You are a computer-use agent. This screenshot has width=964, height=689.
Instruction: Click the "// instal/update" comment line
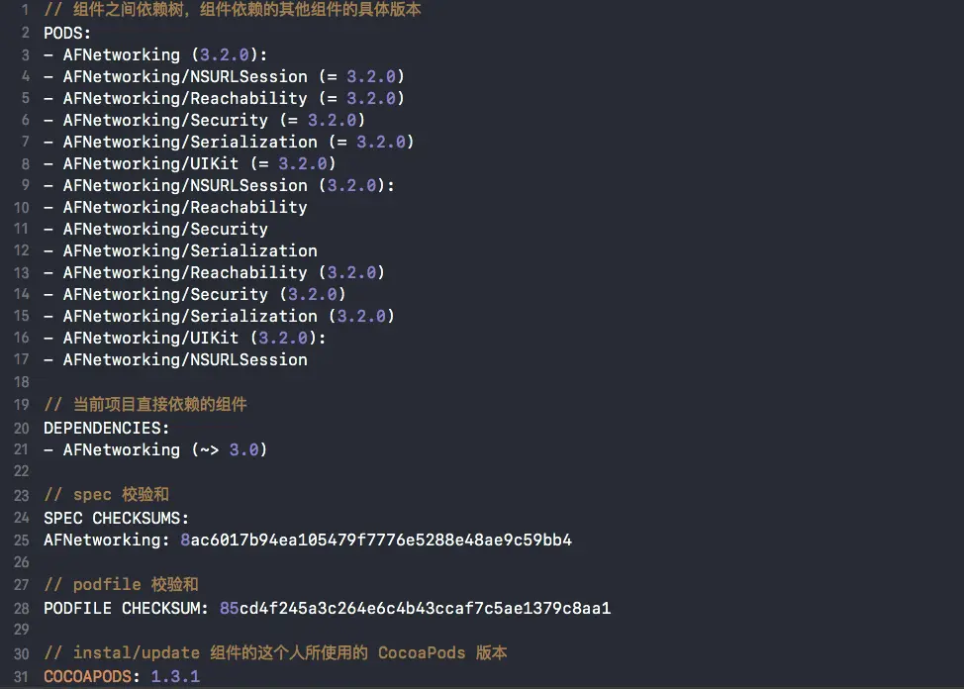(275, 652)
